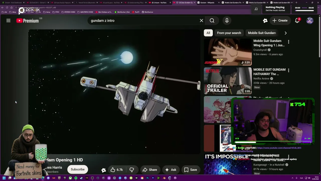This screenshot has width=321, height=181.
Task: Visit the Crunchyroll channel
Action: [260, 50]
